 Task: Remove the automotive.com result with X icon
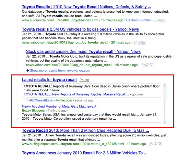164,20
